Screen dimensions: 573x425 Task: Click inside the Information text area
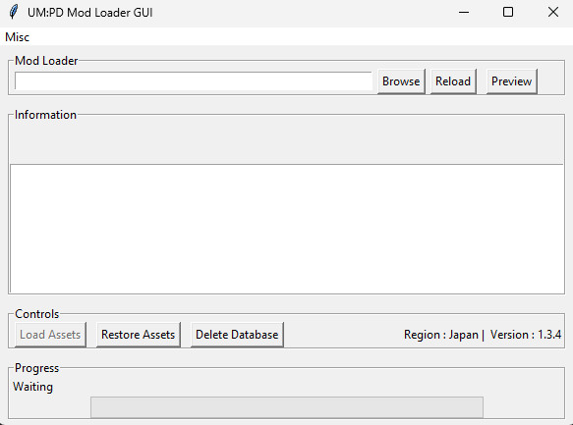click(x=287, y=229)
